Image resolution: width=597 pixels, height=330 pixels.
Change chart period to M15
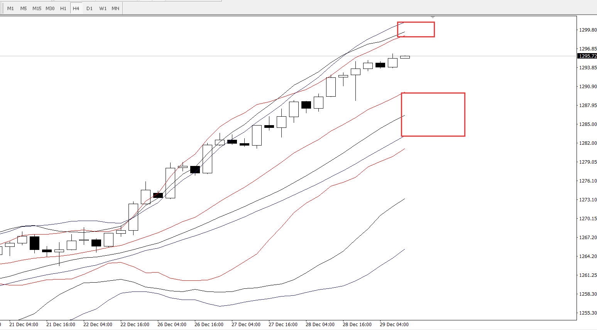pyautogui.click(x=37, y=8)
